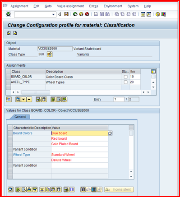Click the Find binoculars icon in toolbar
This screenshot has height=197, width=180.
102,14
